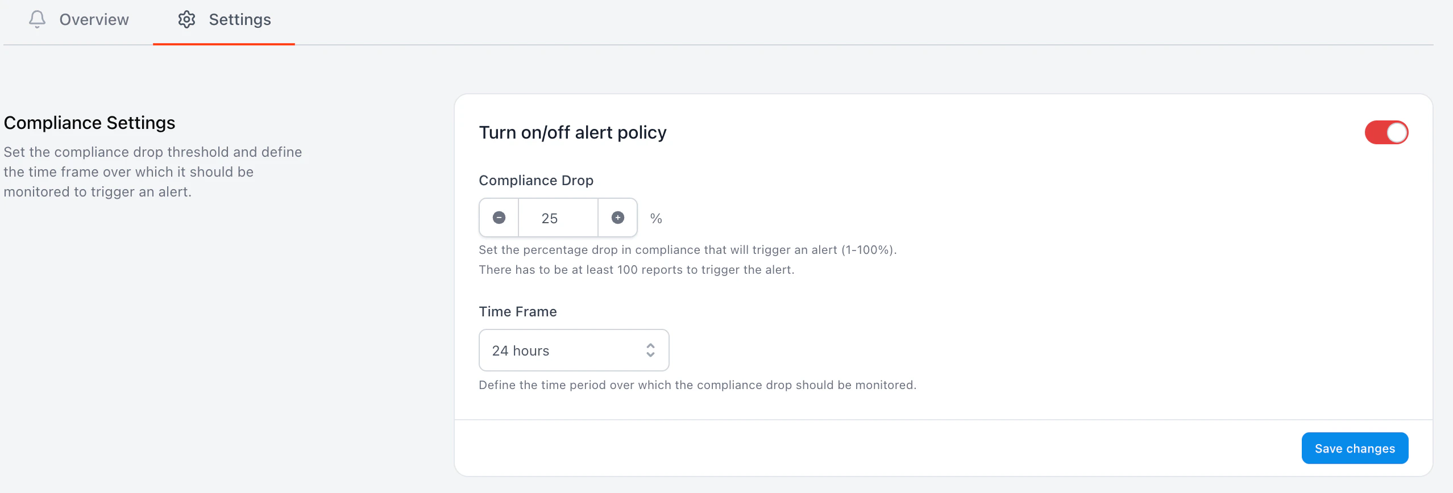Screen dimensions: 1453x493
Task: Click into the compliance drop value field
Action: 558,218
